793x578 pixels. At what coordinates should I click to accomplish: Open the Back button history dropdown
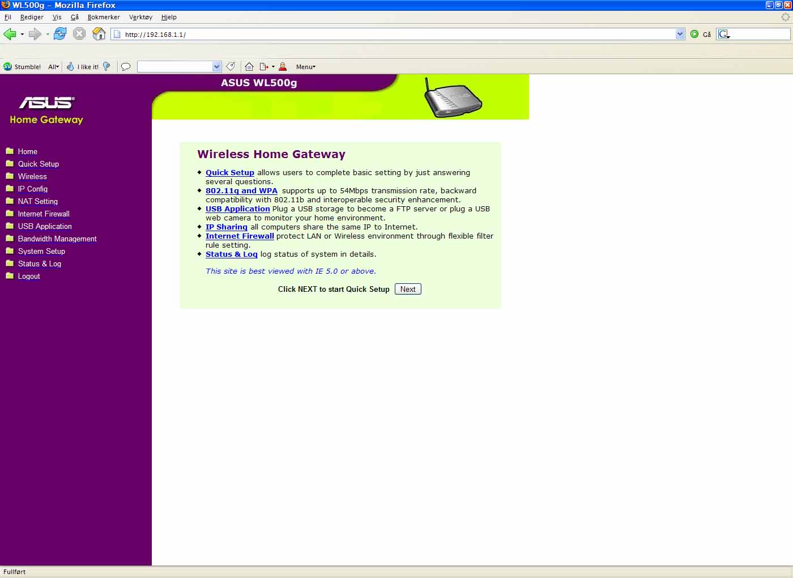(22, 35)
